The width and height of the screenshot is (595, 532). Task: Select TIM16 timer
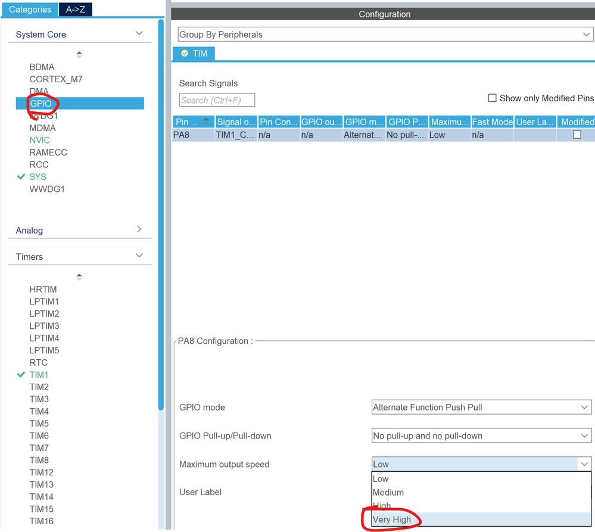tap(41, 521)
